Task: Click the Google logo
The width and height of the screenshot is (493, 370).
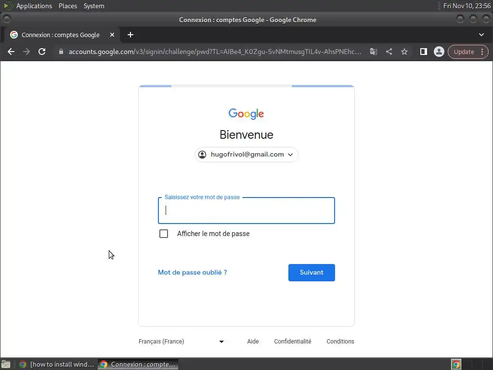Action: coord(246,114)
